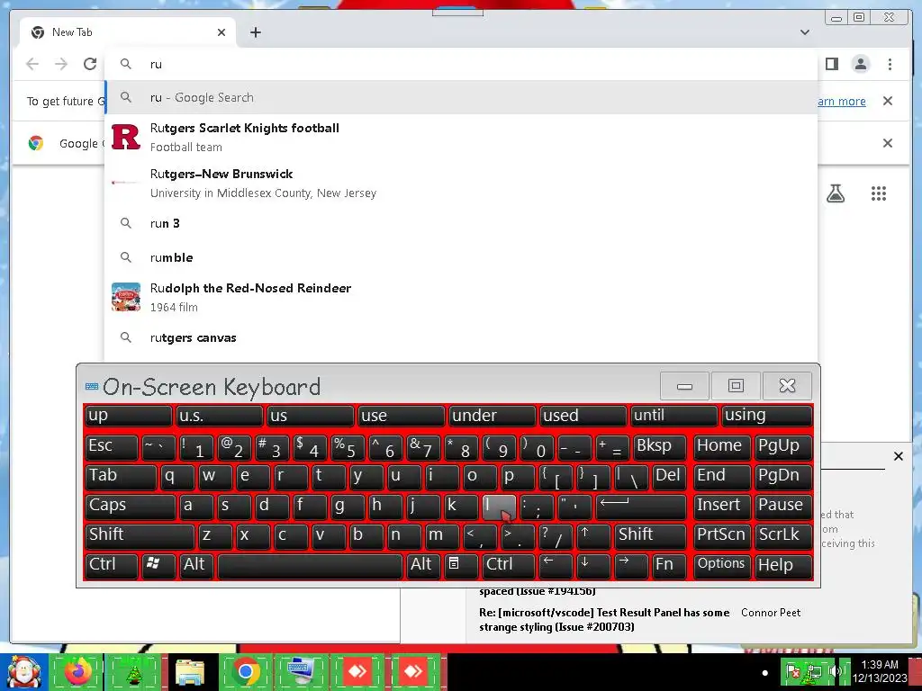Click the address bar containing 'ru'
The width and height of the screenshot is (922, 691).
pyautogui.click(x=461, y=64)
